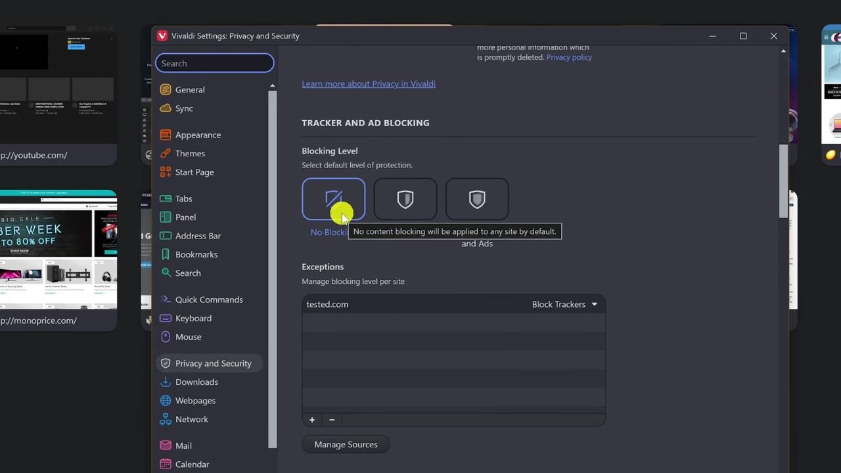Open Block Trackers dropdown for tested.com
The width and height of the screenshot is (841, 473).
[565, 304]
